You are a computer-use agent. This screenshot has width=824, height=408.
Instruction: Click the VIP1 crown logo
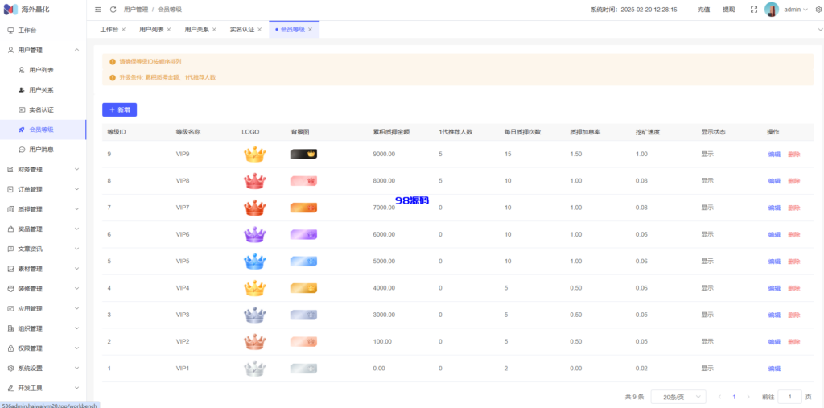pos(255,369)
